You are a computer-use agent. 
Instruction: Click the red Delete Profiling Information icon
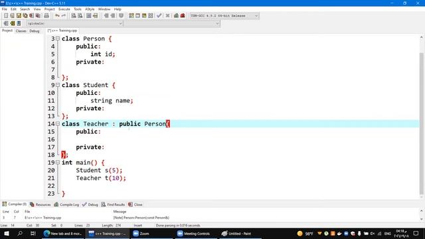(x=183, y=16)
